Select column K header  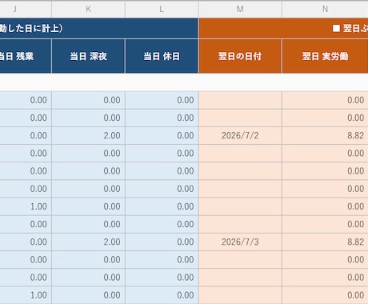88,10
